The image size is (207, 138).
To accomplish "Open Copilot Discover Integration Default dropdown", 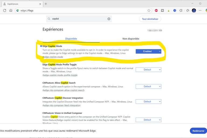I will pos(149,101).
